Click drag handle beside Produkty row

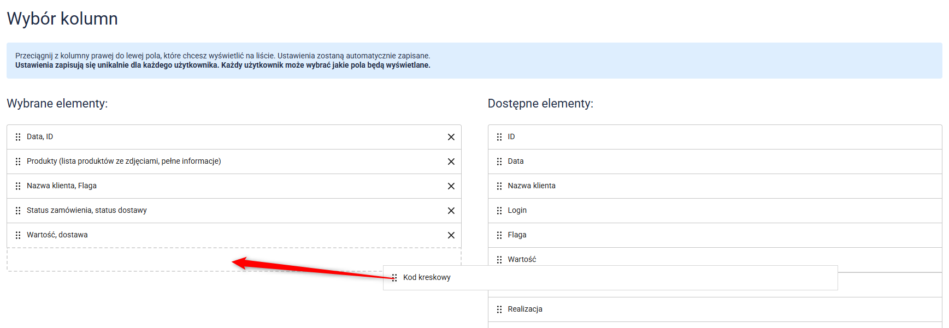tap(18, 162)
